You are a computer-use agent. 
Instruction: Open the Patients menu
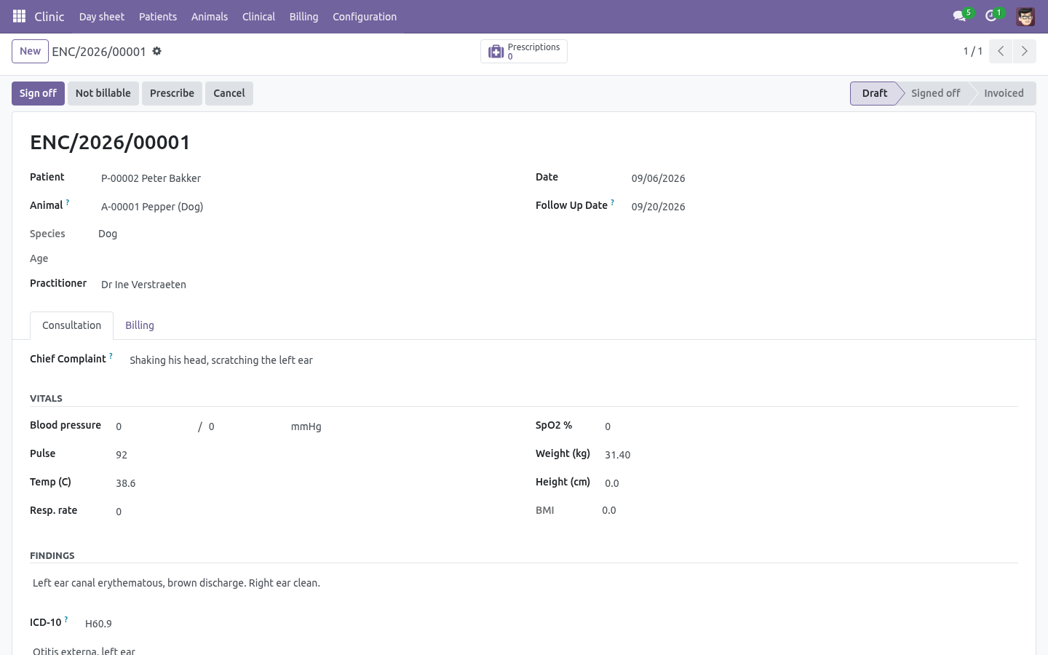158,17
